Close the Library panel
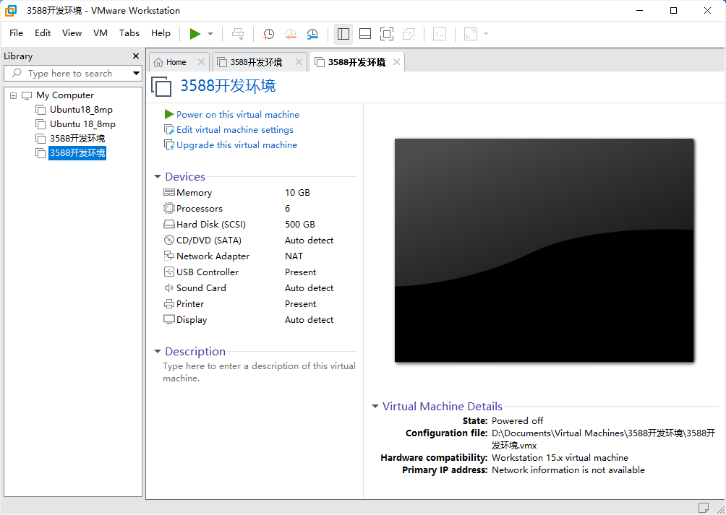The width and height of the screenshot is (726, 515). pos(136,56)
